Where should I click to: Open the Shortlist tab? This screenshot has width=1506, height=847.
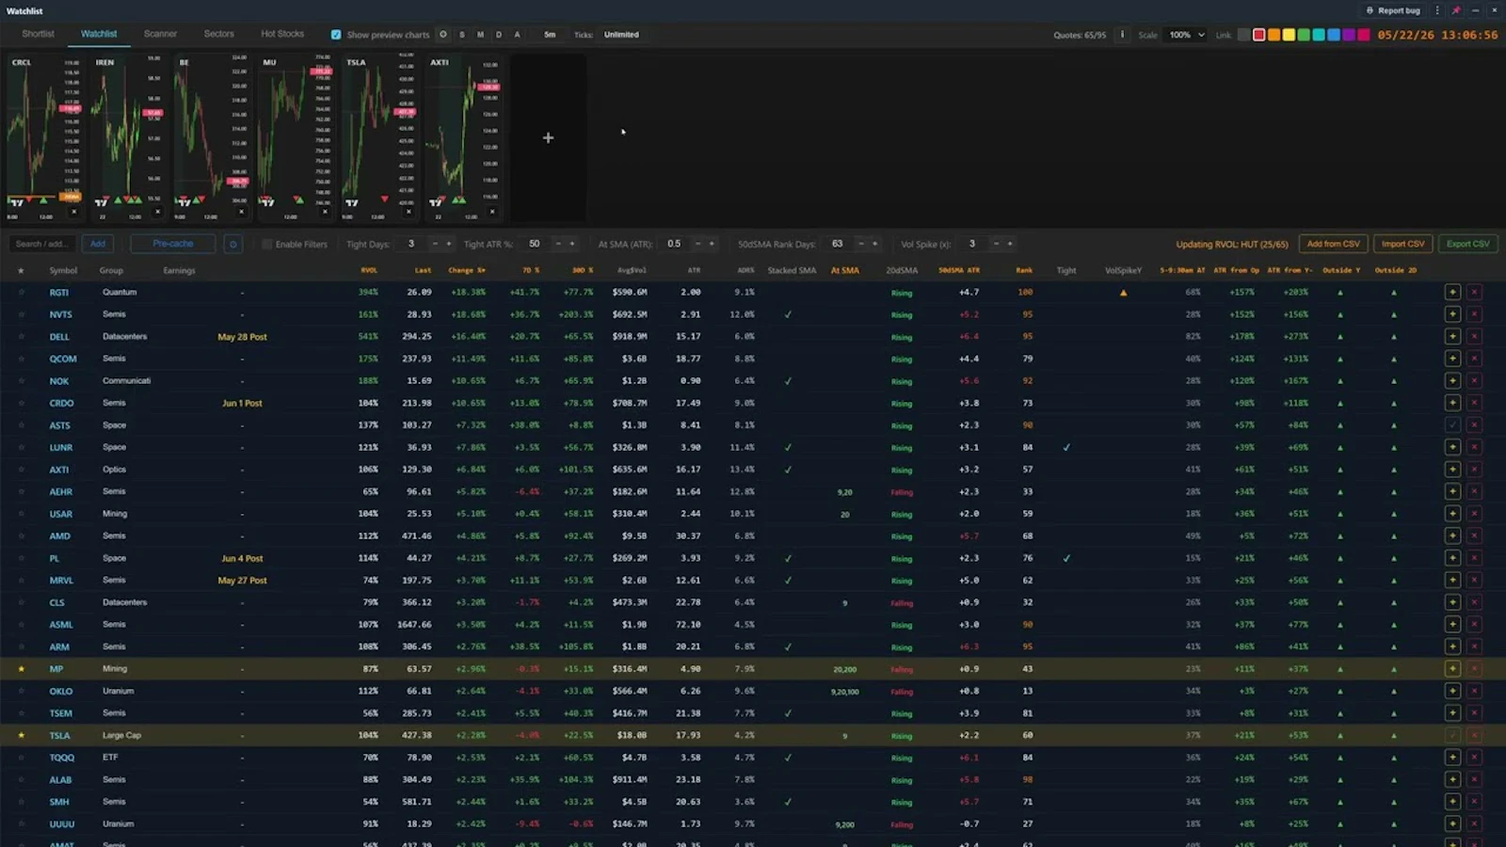(38, 34)
